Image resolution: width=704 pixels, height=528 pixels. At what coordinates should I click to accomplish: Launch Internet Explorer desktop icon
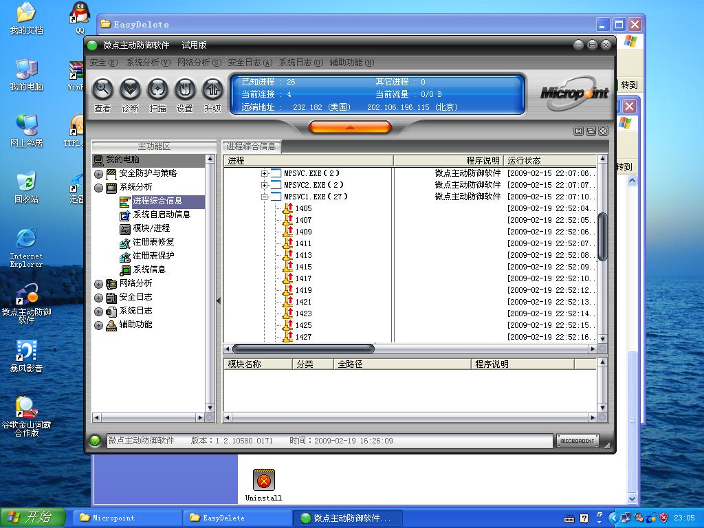click(26, 247)
